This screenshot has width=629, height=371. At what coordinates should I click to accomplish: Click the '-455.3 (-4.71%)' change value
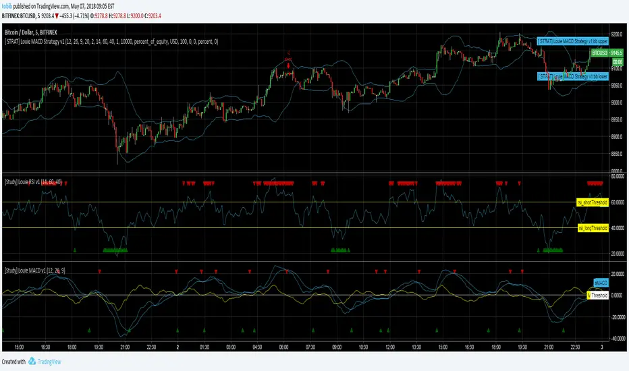74,16
